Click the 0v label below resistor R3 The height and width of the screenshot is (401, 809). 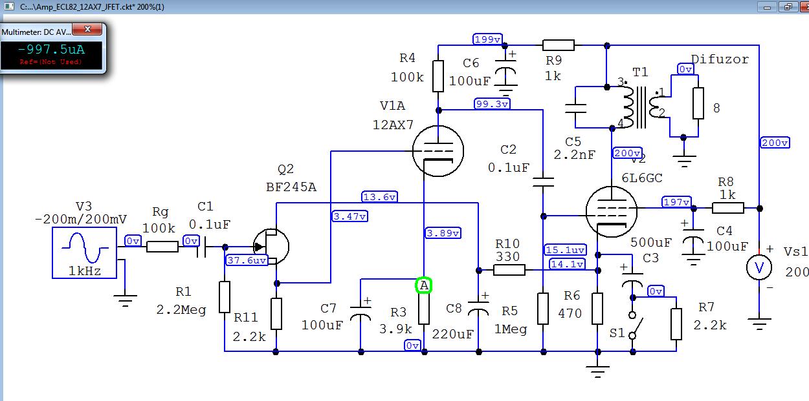click(412, 345)
